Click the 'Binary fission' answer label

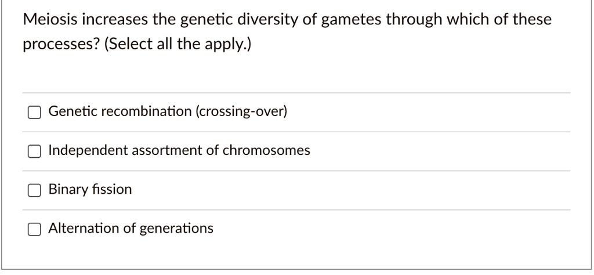[90, 189]
